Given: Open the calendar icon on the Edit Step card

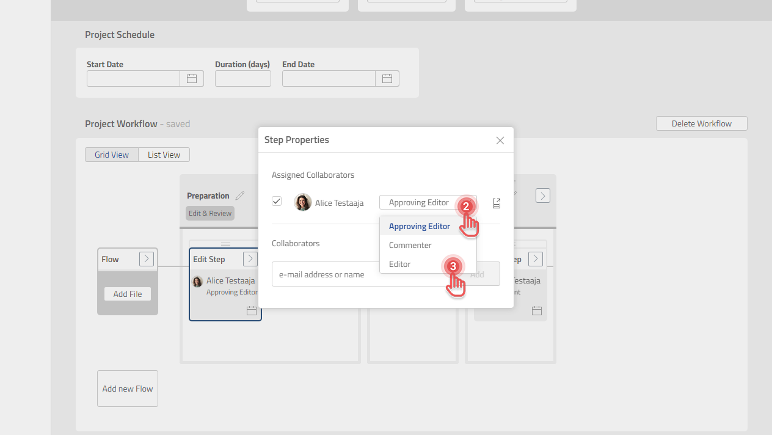Looking at the screenshot, I should click(251, 310).
